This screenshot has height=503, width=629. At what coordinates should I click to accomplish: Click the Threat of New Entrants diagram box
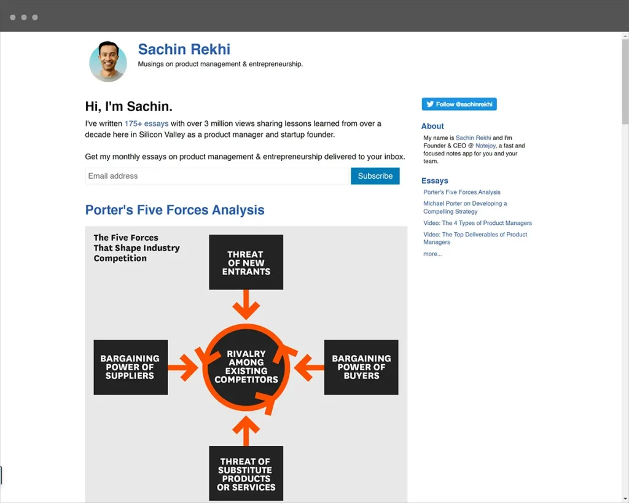(x=246, y=262)
